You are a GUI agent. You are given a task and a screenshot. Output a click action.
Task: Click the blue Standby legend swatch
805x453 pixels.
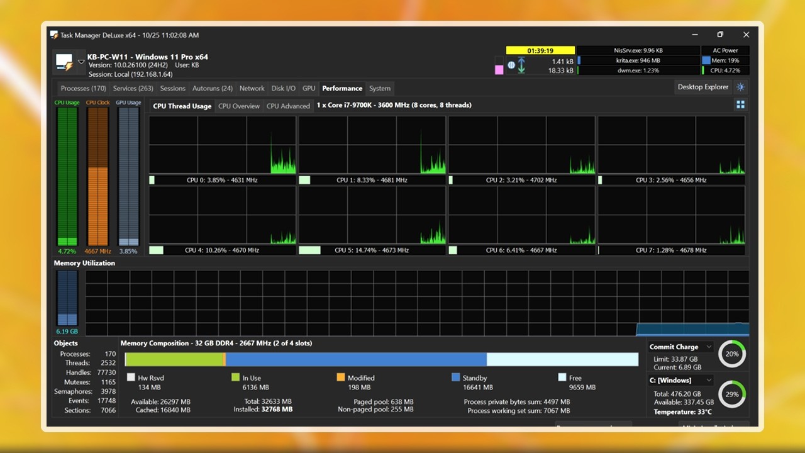(x=456, y=377)
